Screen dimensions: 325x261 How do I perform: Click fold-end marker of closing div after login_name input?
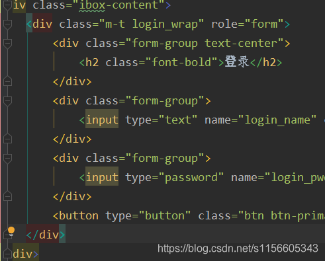tap(8, 139)
